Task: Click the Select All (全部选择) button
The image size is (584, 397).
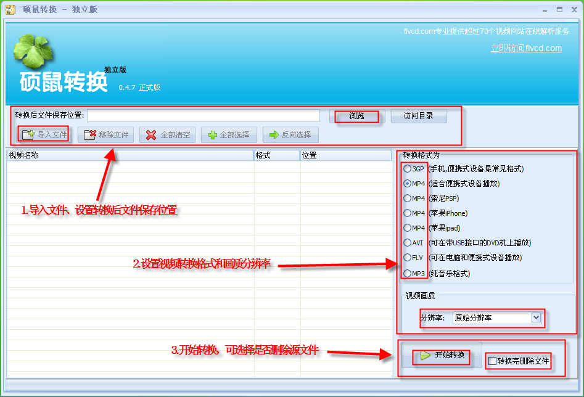Action: (x=229, y=134)
